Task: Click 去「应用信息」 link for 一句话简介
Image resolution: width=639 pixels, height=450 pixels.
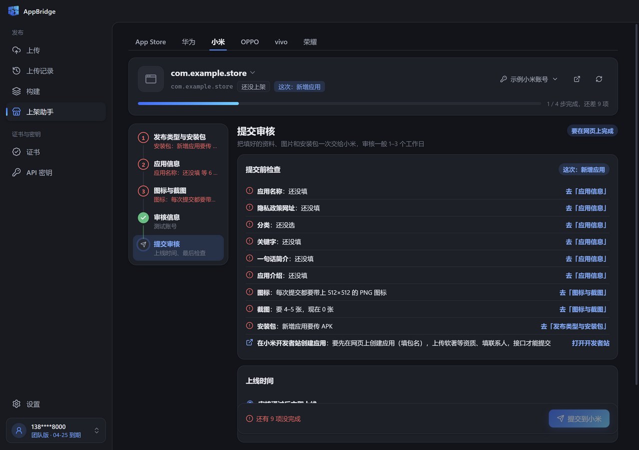Action: (x=587, y=258)
